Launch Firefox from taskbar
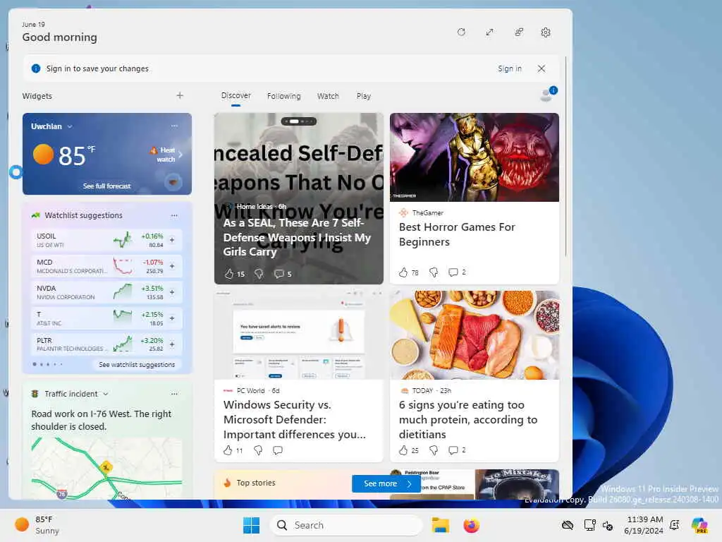This screenshot has width=722, height=542. pyautogui.click(x=471, y=525)
